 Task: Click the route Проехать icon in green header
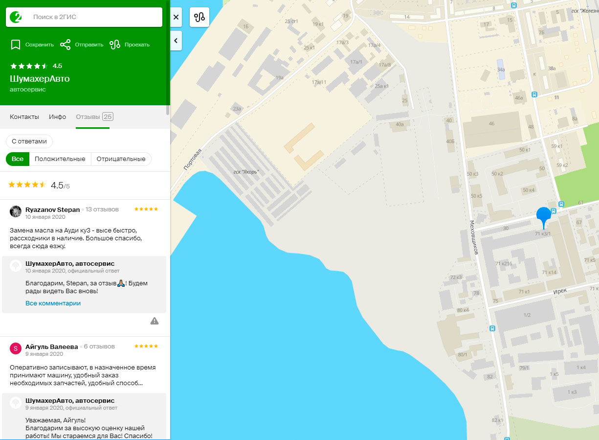point(115,45)
